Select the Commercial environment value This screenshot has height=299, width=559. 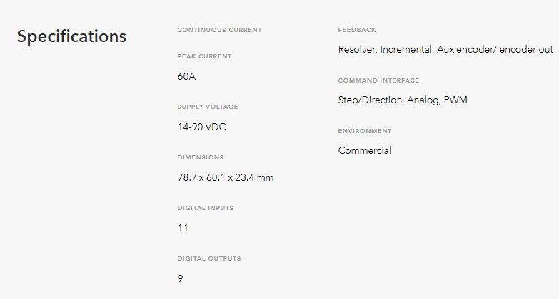pos(364,150)
